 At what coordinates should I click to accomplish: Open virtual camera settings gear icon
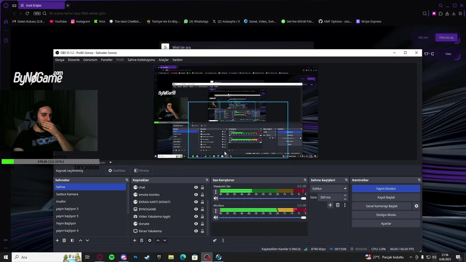point(416,206)
